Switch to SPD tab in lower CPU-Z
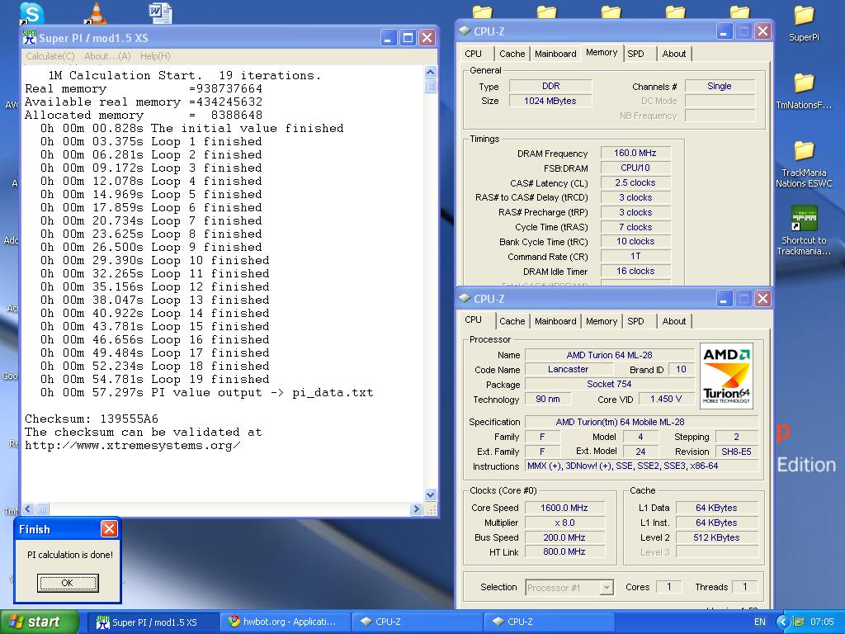The width and height of the screenshot is (845, 634). 636,321
